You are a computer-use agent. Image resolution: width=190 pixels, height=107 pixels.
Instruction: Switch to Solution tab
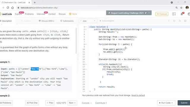click(26, 21)
